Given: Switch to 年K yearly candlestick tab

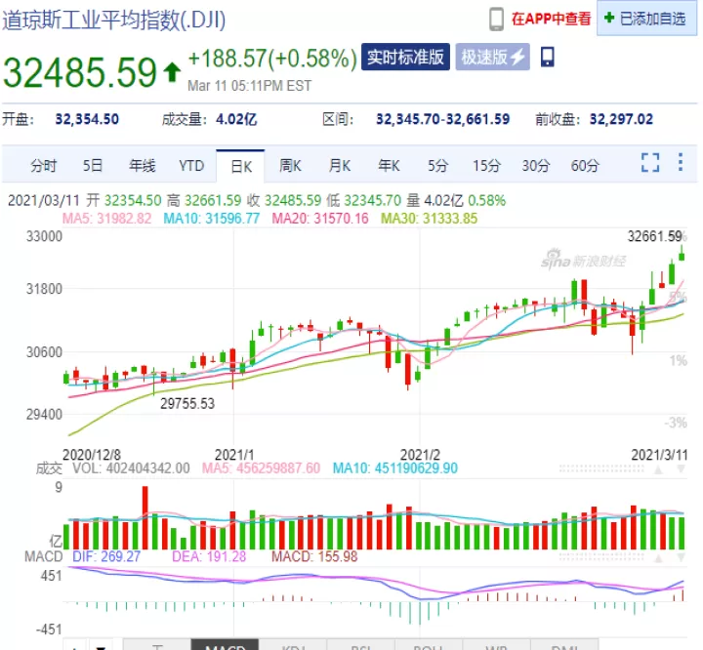Looking at the screenshot, I should tap(389, 166).
